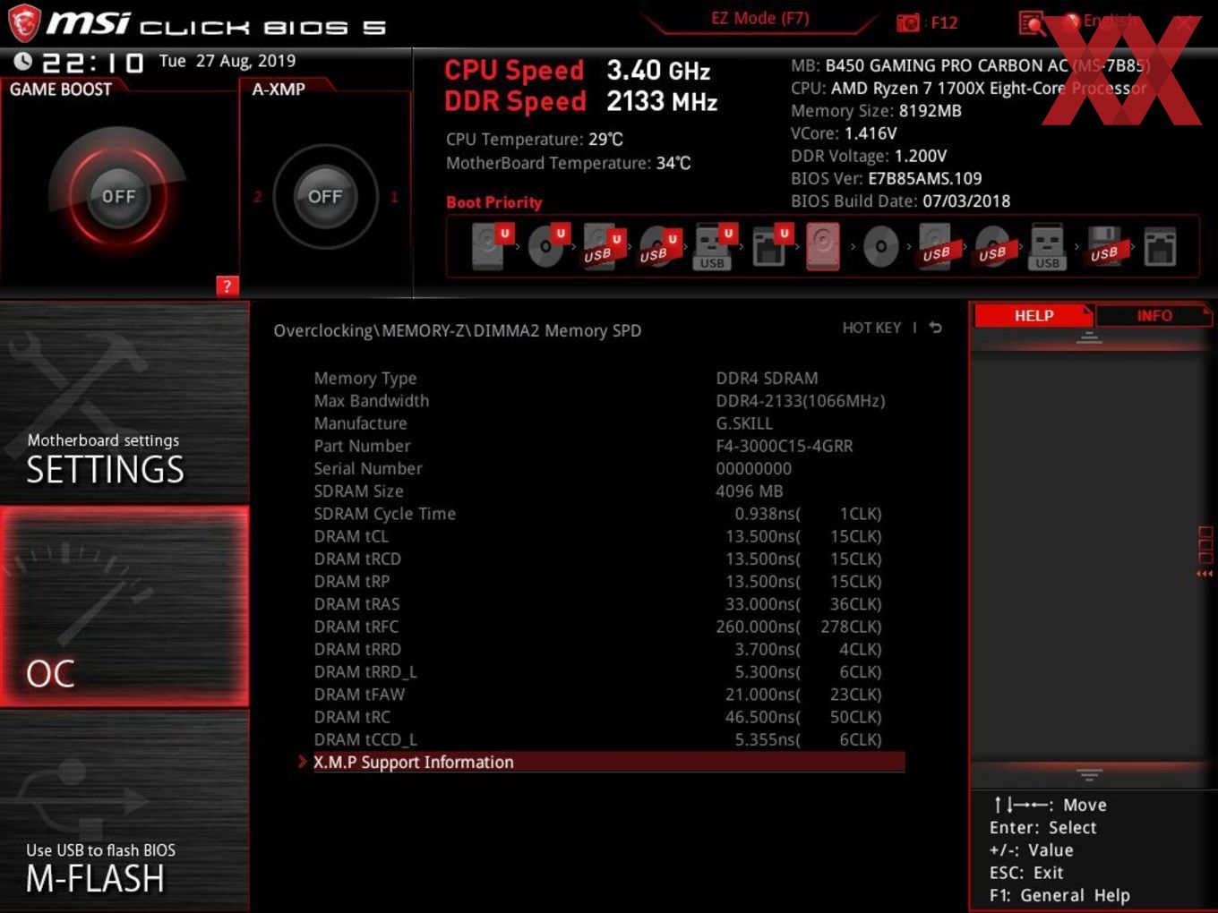Click the collapse handle at the Help panel top
The width and height of the screenshot is (1218, 913).
click(x=1089, y=337)
